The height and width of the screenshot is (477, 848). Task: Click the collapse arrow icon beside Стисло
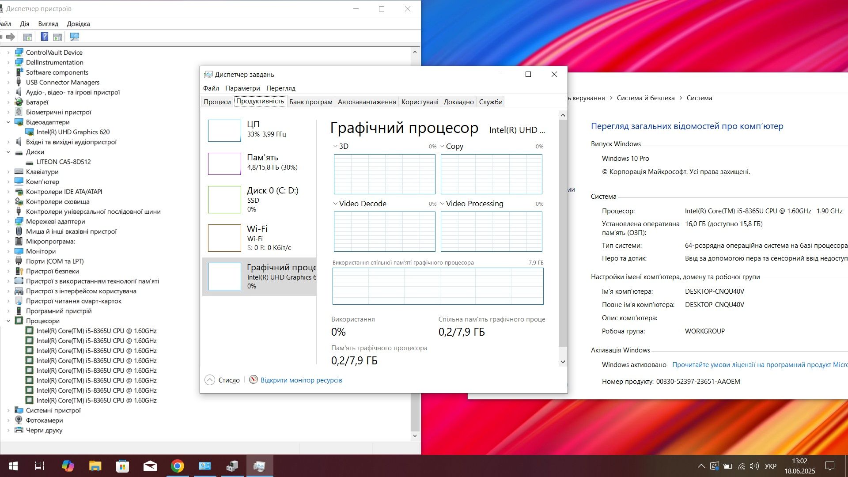tap(210, 380)
